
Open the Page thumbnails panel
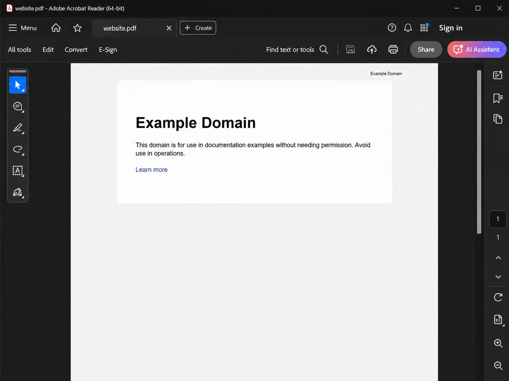coord(498,119)
